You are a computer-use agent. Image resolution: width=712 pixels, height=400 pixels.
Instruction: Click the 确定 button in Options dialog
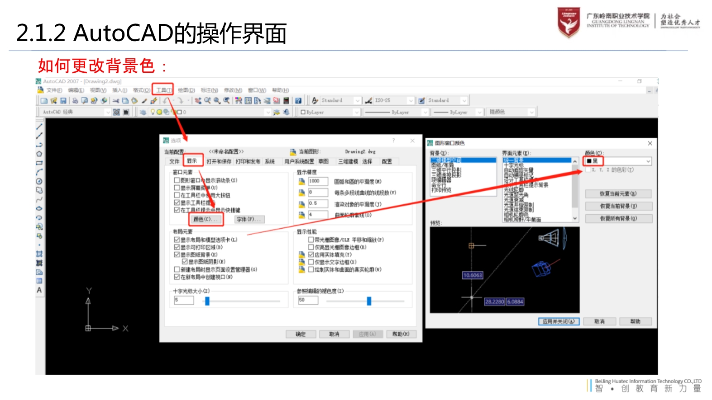[301, 334]
